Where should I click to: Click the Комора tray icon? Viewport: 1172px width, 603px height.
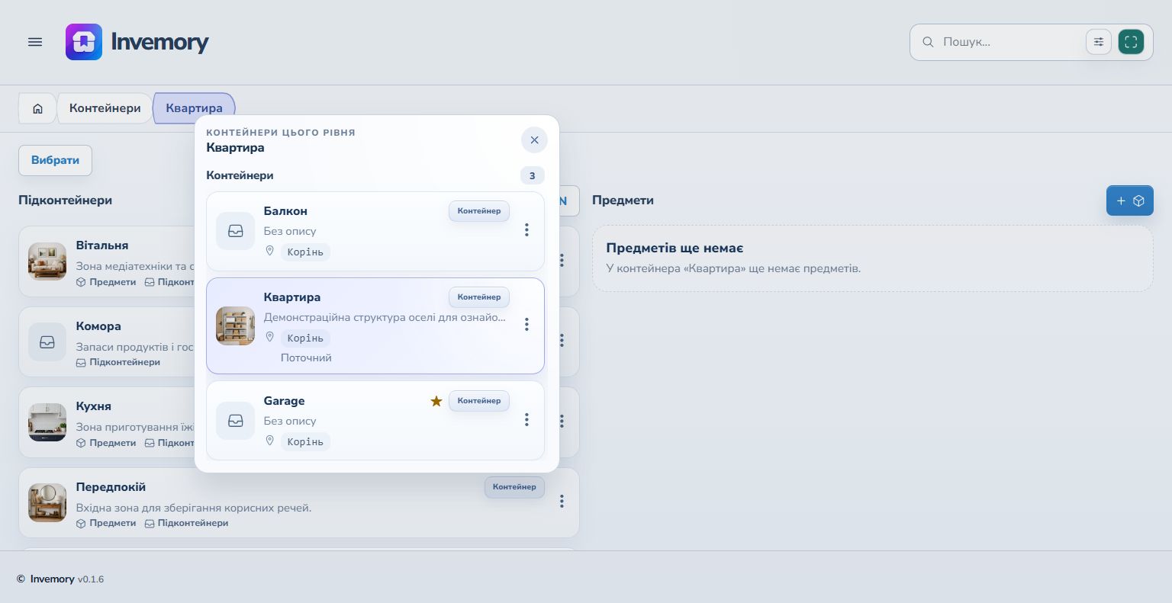47,342
